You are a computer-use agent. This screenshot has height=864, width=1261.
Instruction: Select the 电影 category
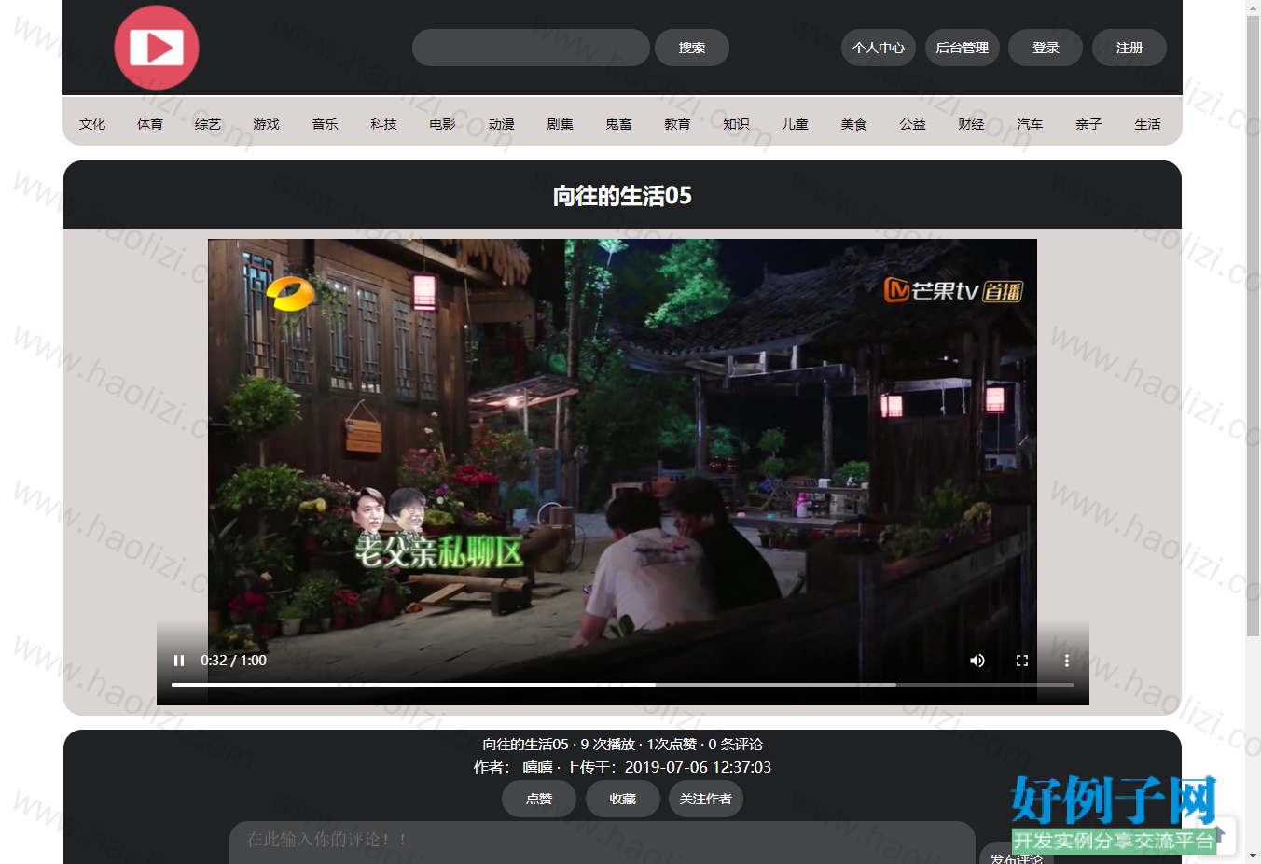[x=442, y=124]
